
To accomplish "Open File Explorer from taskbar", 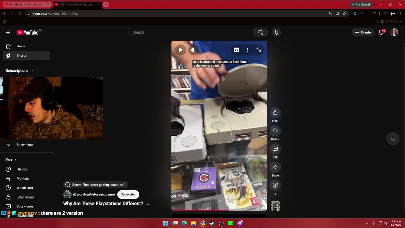I will 193,223.
